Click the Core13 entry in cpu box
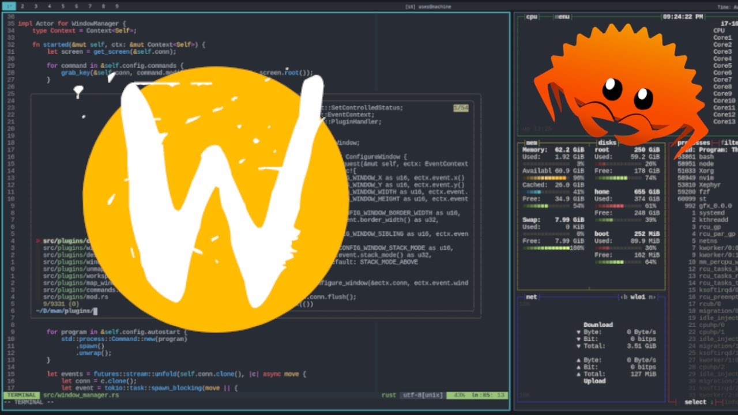This screenshot has width=738, height=415. click(724, 122)
